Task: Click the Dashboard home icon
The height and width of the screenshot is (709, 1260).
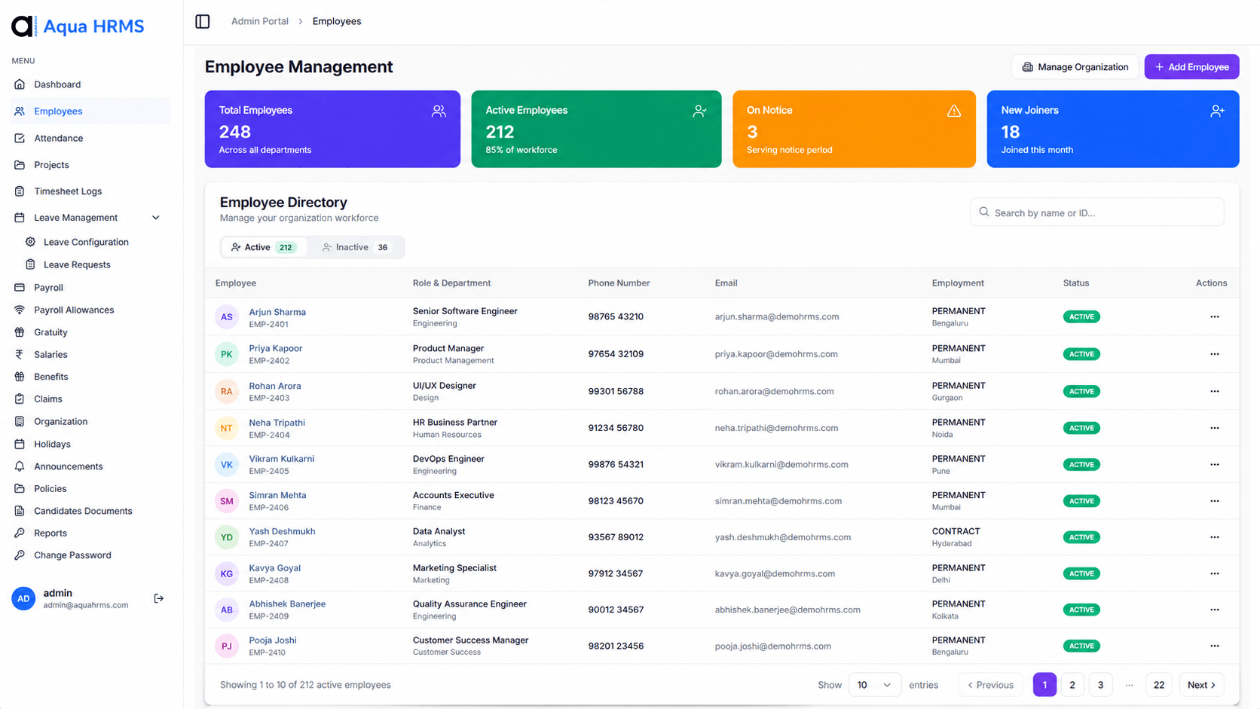Action: click(20, 84)
